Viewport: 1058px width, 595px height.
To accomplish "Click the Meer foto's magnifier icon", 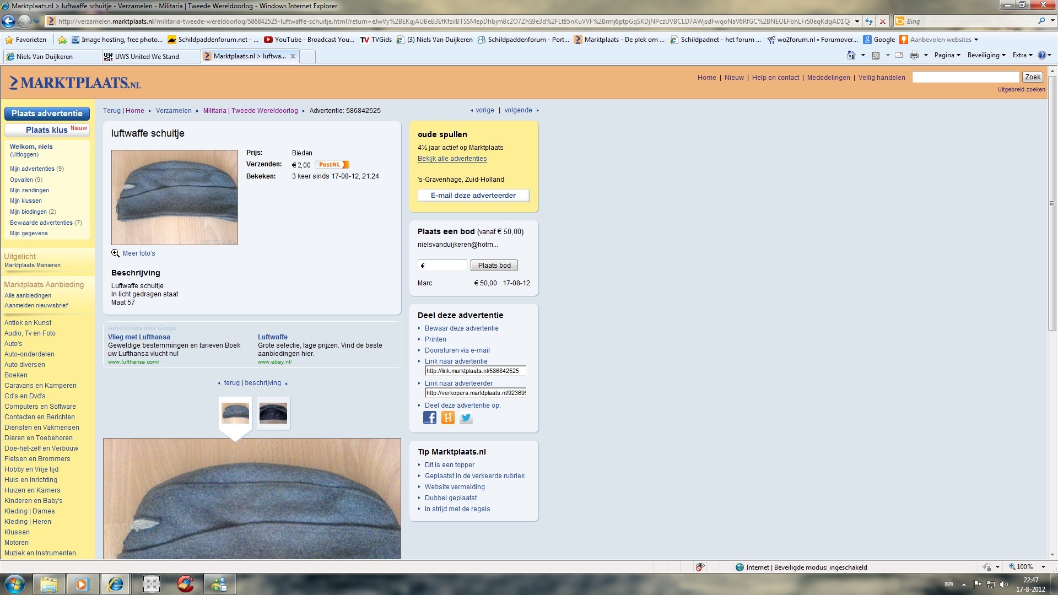I will (x=115, y=253).
